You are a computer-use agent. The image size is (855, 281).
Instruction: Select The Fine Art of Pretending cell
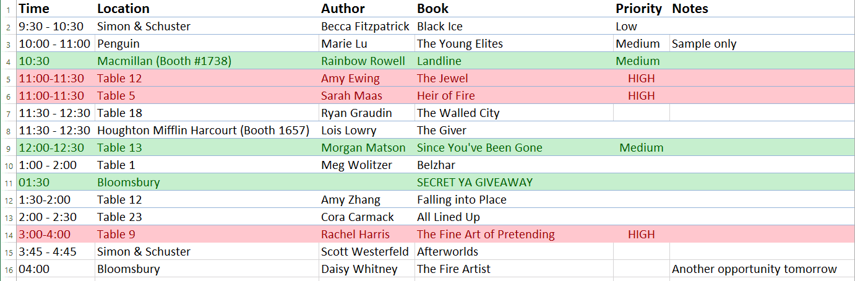pos(486,235)
